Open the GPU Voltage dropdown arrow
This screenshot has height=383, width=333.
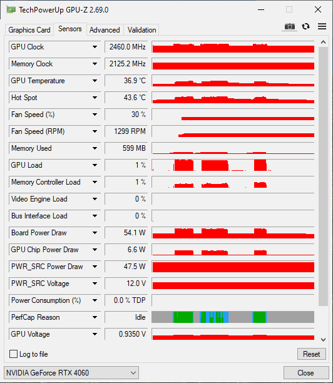[x=95, y=334]
